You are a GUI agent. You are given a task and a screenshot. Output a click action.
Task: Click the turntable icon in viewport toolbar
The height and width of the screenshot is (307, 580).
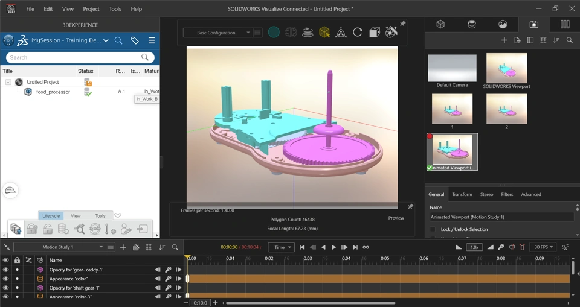308,33
